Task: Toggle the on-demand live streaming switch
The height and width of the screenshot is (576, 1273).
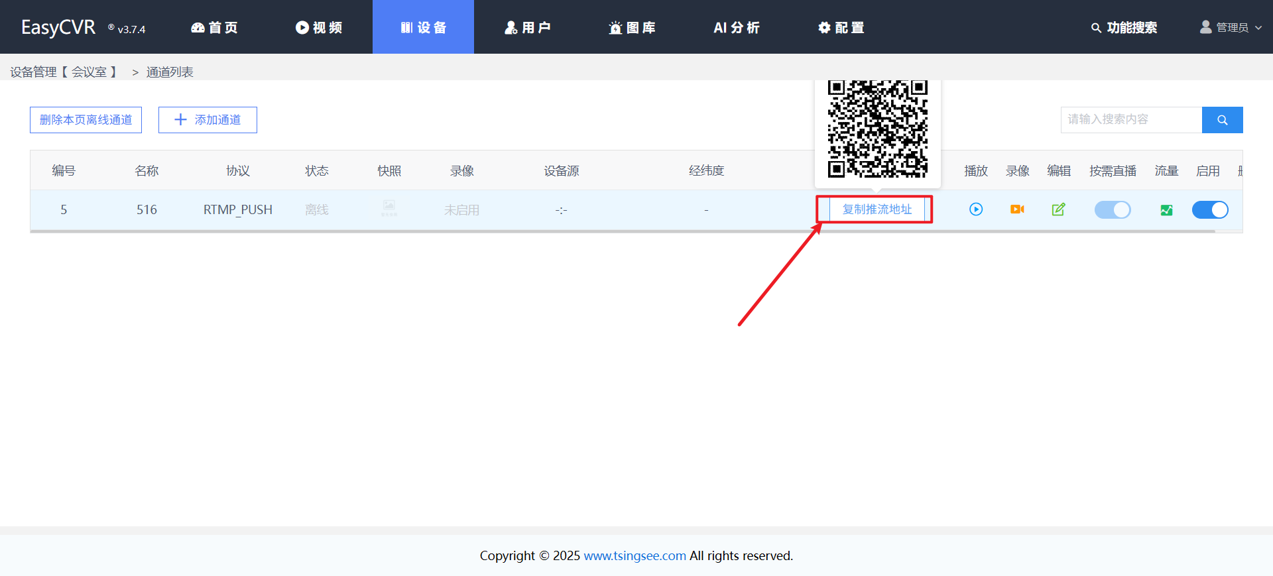Action: [1112, 209]
